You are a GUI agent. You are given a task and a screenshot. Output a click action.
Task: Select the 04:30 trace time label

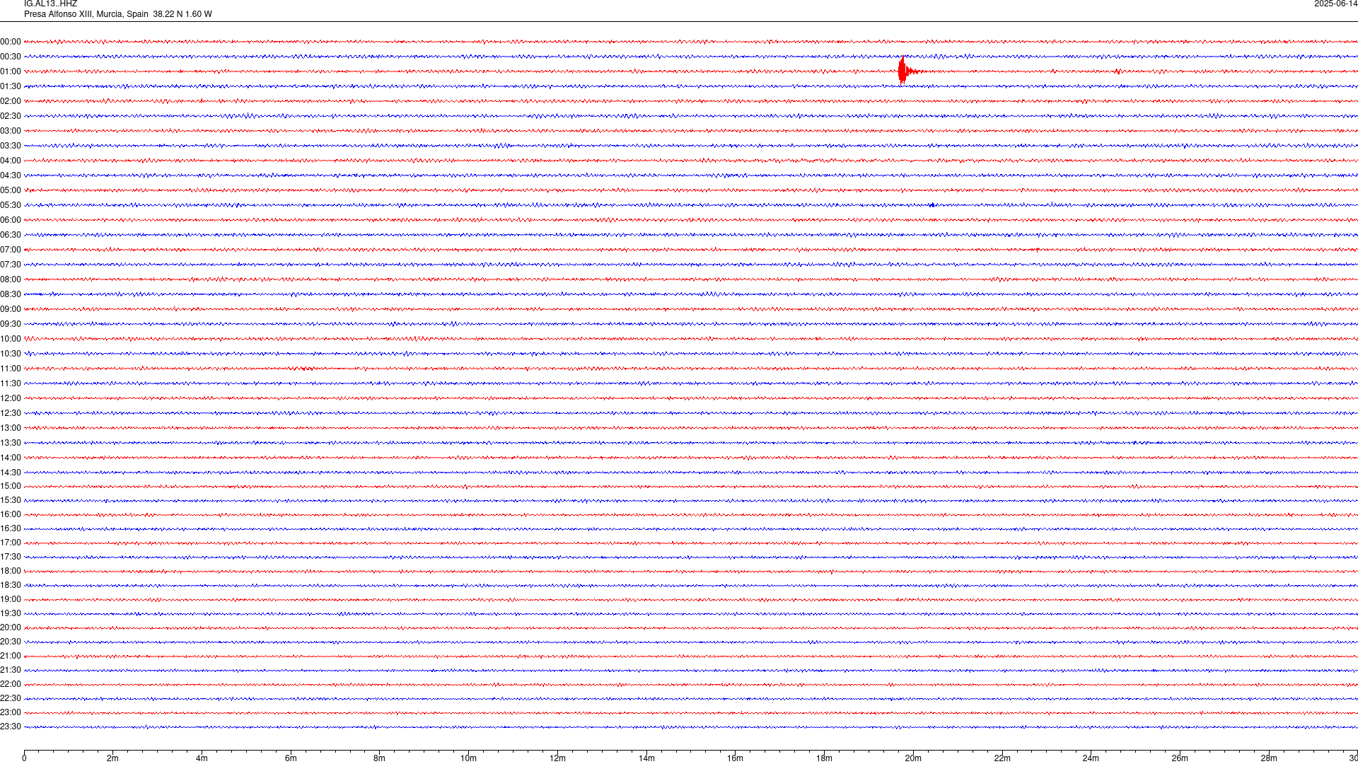pyautogui.click(x=11, y=175)
